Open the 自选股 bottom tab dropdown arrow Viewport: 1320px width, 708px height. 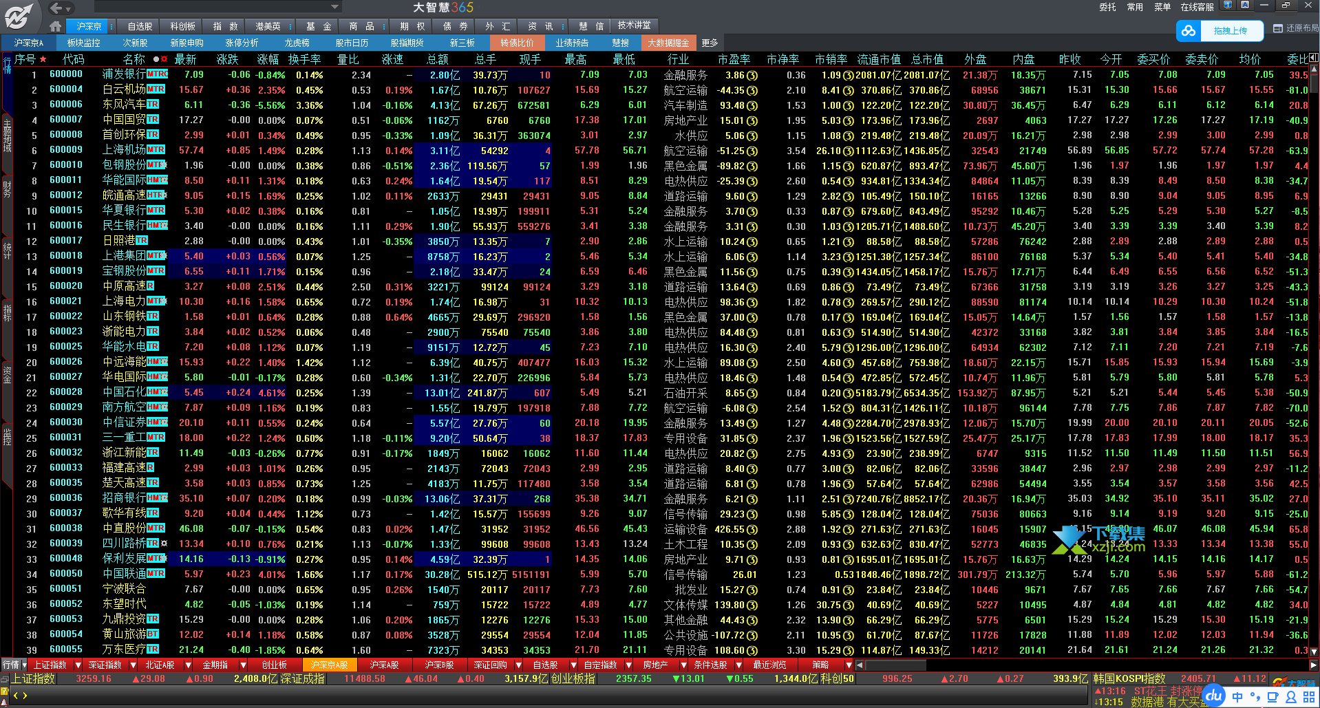573,665
